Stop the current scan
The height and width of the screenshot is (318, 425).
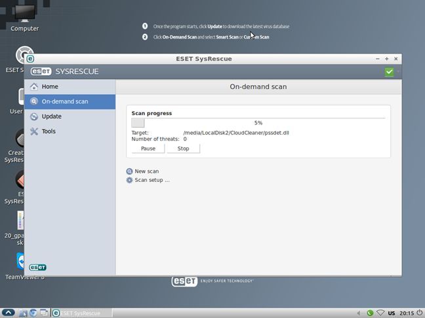click(x=183, y=149)
